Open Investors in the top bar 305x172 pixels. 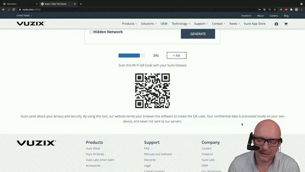click(246, 16)
